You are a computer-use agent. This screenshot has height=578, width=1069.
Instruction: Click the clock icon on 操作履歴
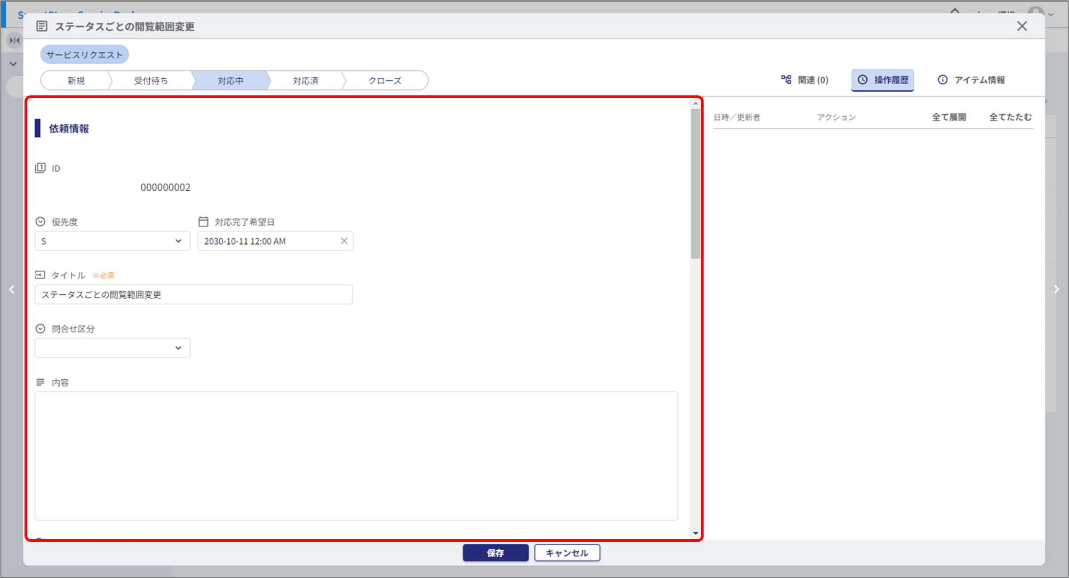click(x=863, y=79)
